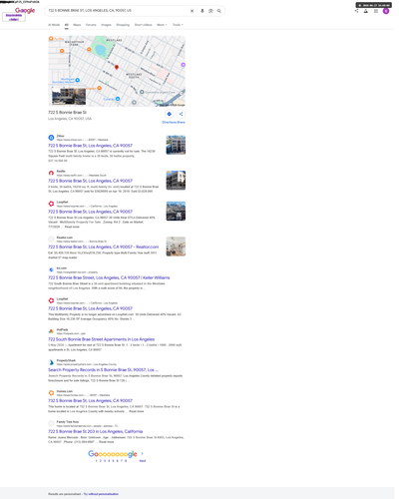Click the Zillow site favicon
The image size is (399, 499).
51,138
